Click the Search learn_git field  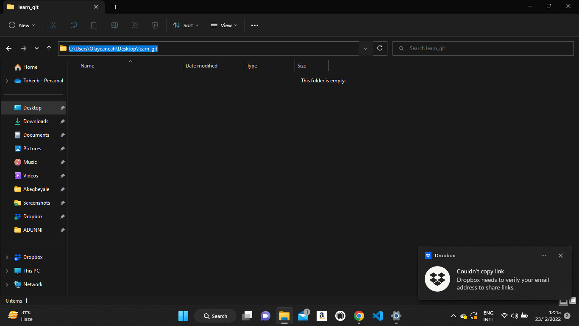tap(483, 48)
